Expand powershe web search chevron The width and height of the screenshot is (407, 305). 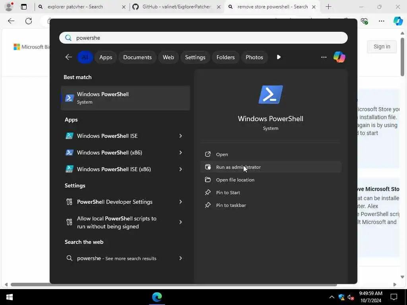tap(180, 258)
